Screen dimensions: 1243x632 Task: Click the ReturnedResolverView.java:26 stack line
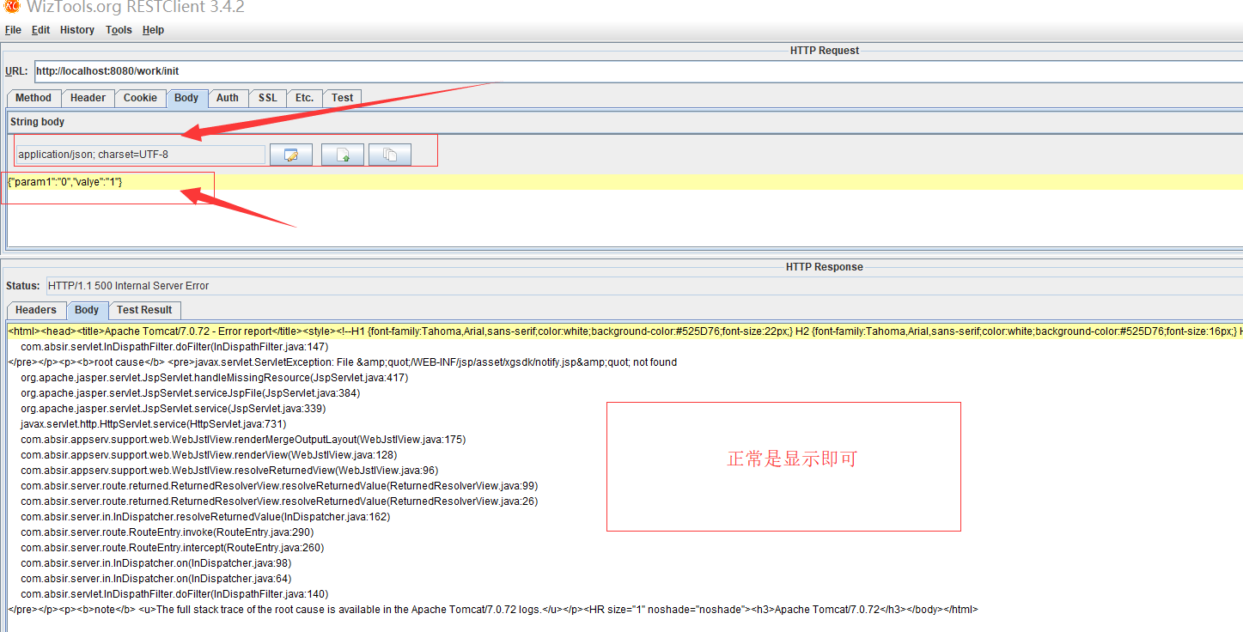[x=279, y=501]
